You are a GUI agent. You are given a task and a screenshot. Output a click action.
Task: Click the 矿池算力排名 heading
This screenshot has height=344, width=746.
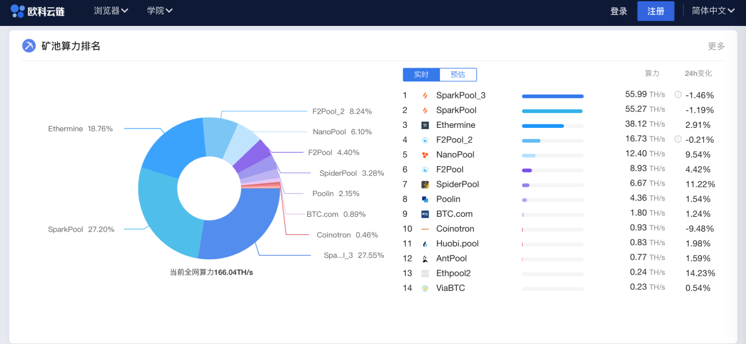click(x=71, y=46)
